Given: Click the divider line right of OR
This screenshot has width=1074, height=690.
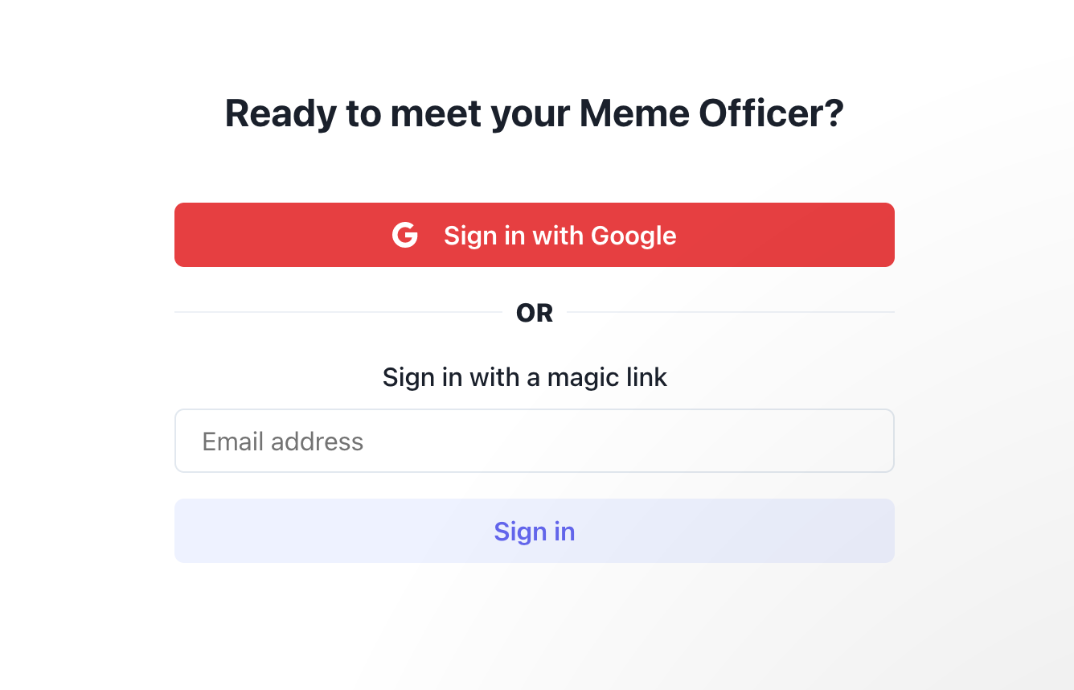Looking at the screenshot, I should pyautogui.click(x=730, y=312).
